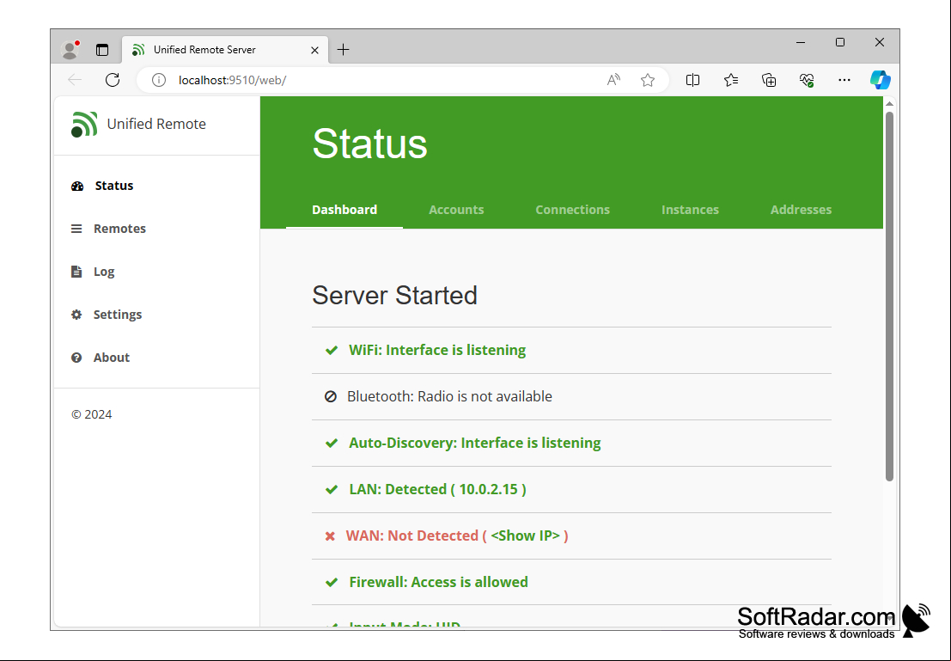
Task: Open a new browser tab
Action: point(344,50)
